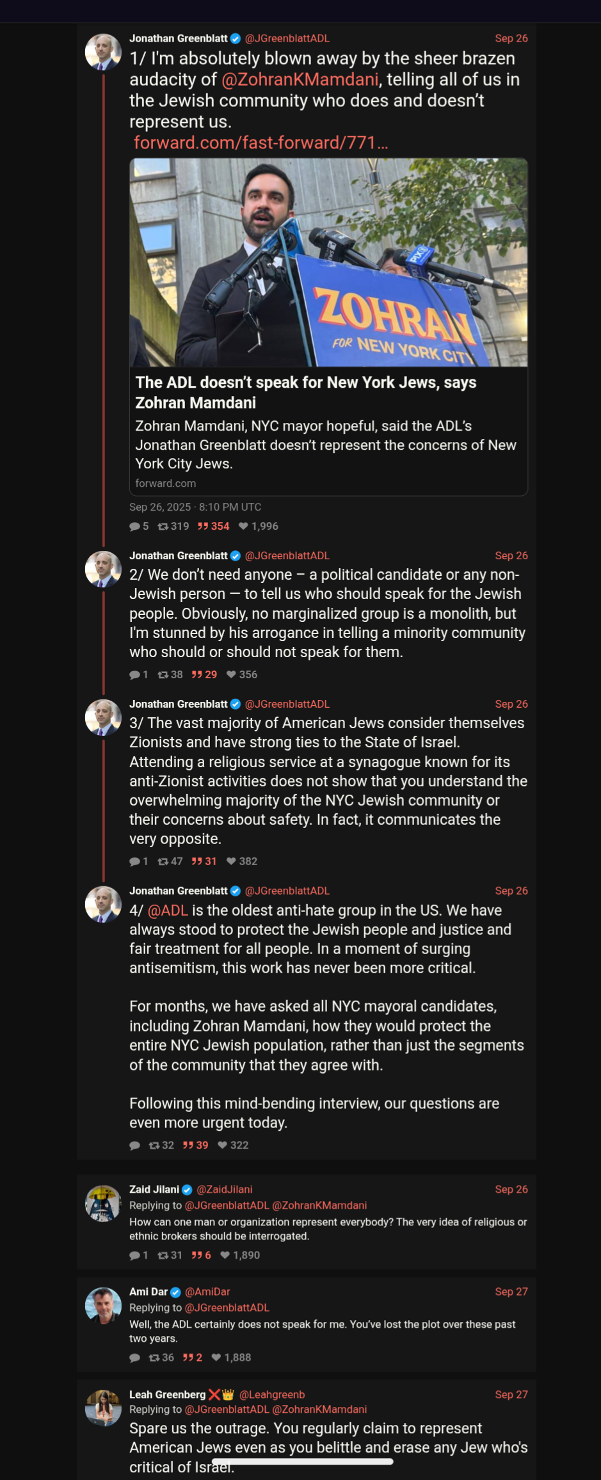Click the quote icon showing 39
Viewport: 601px width, 1480px height.
coord(188,1145)
